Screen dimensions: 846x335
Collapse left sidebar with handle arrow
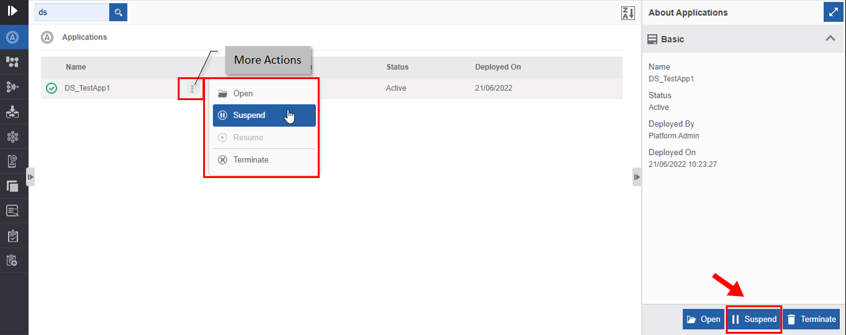point(30,177)
